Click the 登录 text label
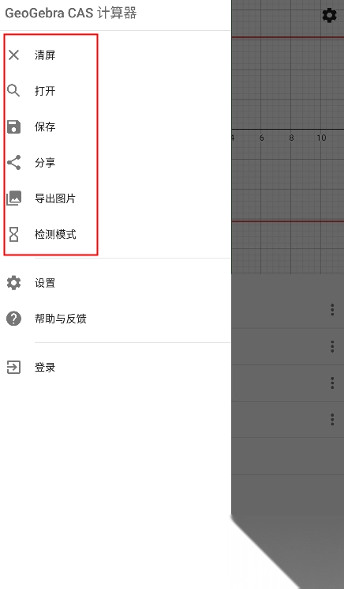The height and width of the screenshot is (589, 344). (45, 367)
